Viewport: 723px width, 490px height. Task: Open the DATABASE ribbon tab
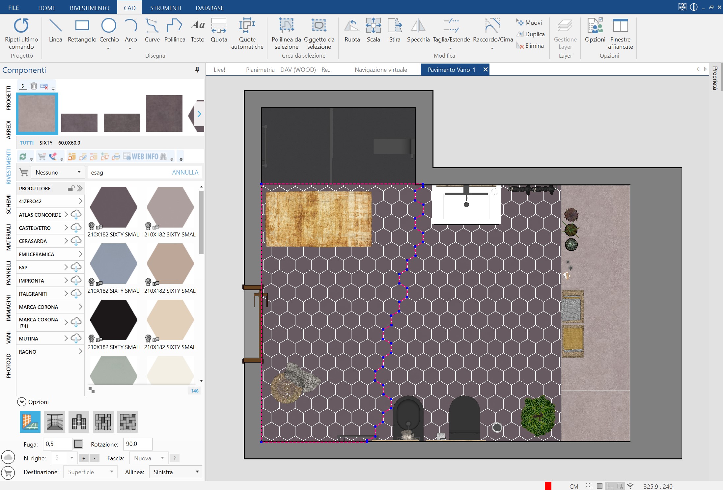209,8
